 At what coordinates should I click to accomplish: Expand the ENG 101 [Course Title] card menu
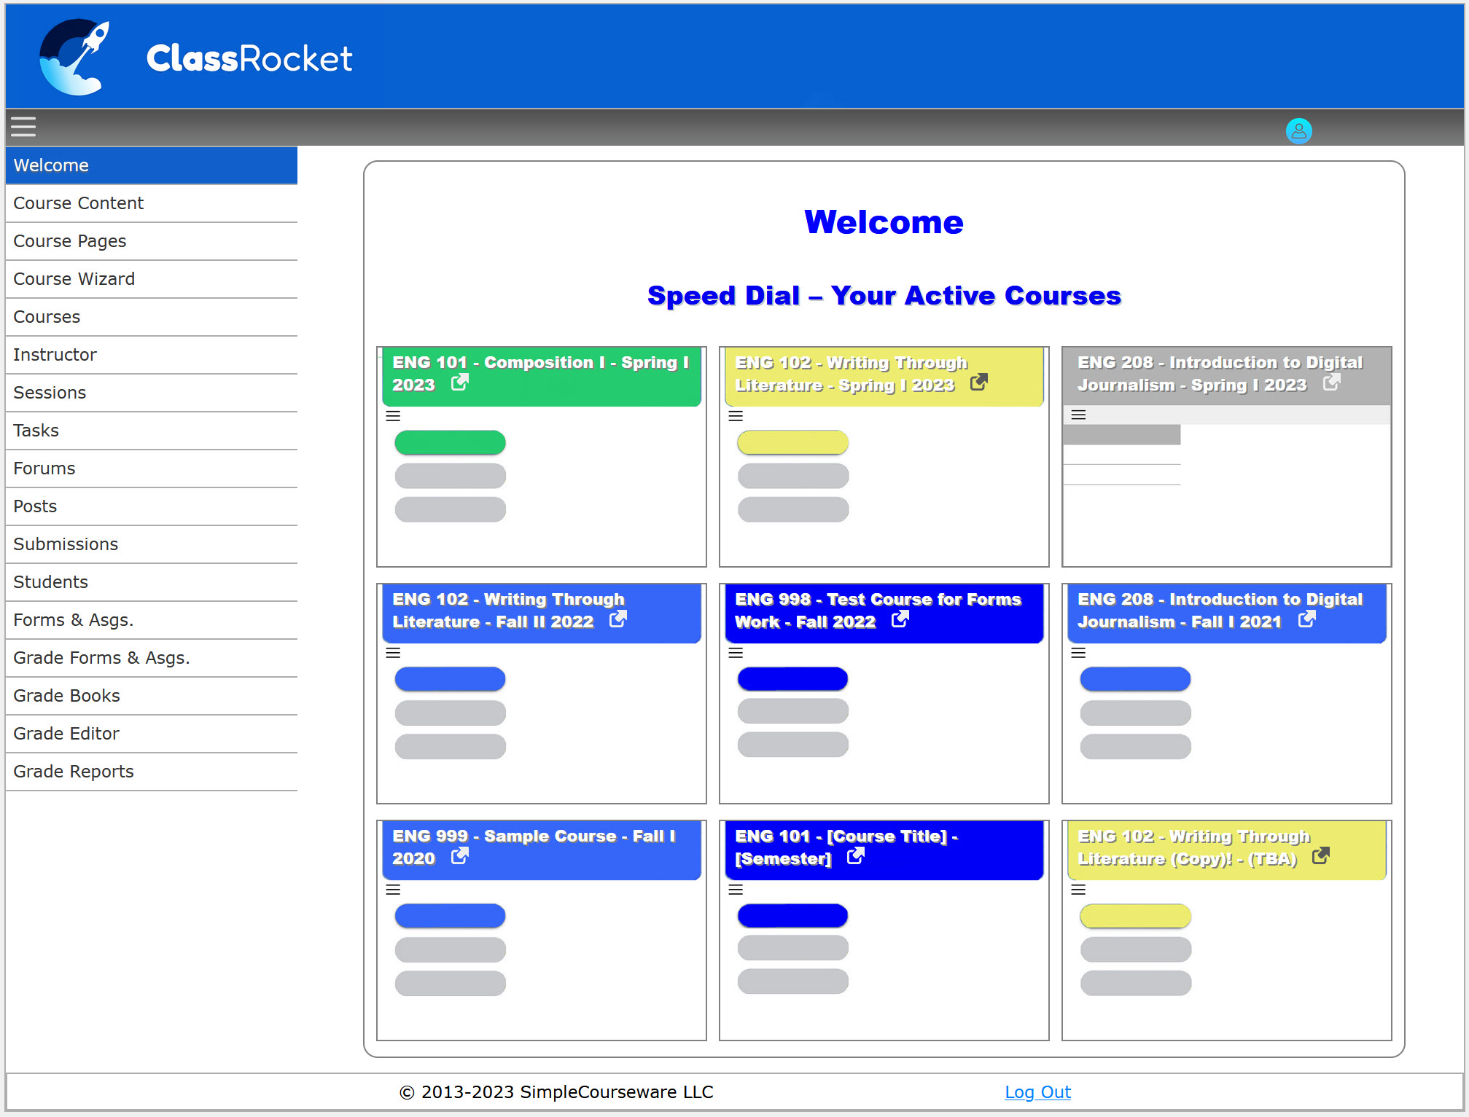pyautogui.click(x=736, y=890)
